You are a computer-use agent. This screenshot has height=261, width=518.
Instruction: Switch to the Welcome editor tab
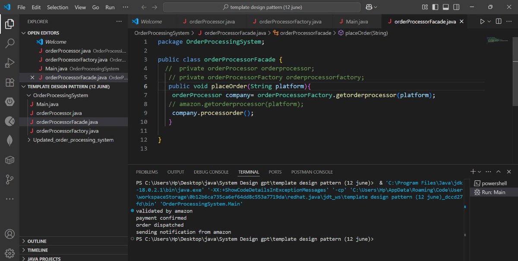click(152, 22)
